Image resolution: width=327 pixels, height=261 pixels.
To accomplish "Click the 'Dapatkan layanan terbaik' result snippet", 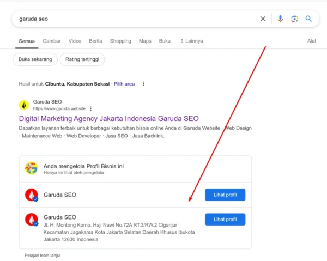I will (x=135, y=132).
